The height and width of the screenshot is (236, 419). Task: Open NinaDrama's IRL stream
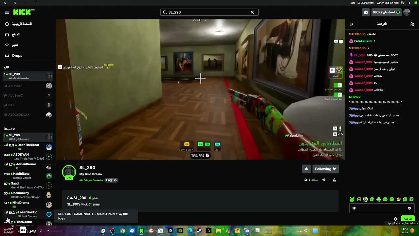28,205
